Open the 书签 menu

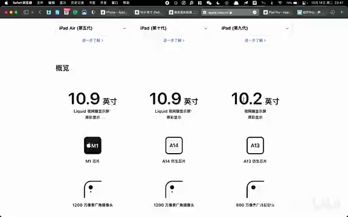coord(92,3)
